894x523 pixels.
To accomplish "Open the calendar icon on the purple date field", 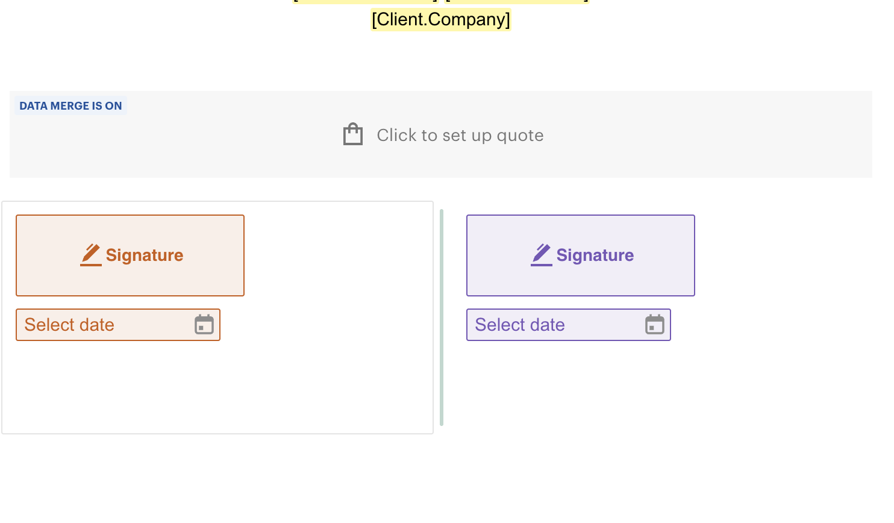I will [655, 325].
